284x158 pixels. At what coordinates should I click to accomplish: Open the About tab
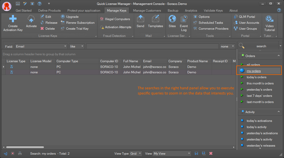point(233,11)
